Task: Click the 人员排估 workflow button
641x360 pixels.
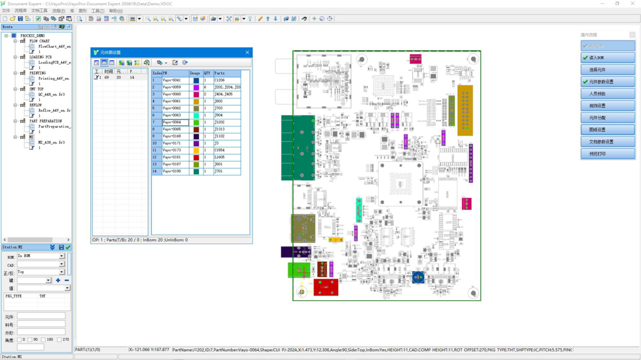Action: point(608,94)
